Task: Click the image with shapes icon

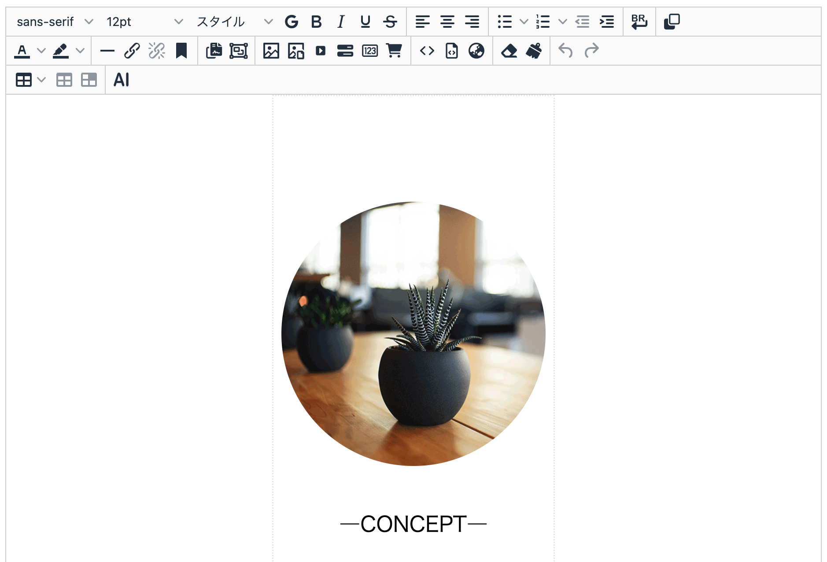Action: click(x=296, y=51)
